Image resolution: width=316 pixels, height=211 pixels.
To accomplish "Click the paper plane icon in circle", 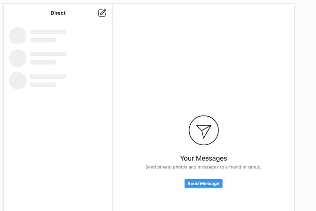I will point(204,130).
